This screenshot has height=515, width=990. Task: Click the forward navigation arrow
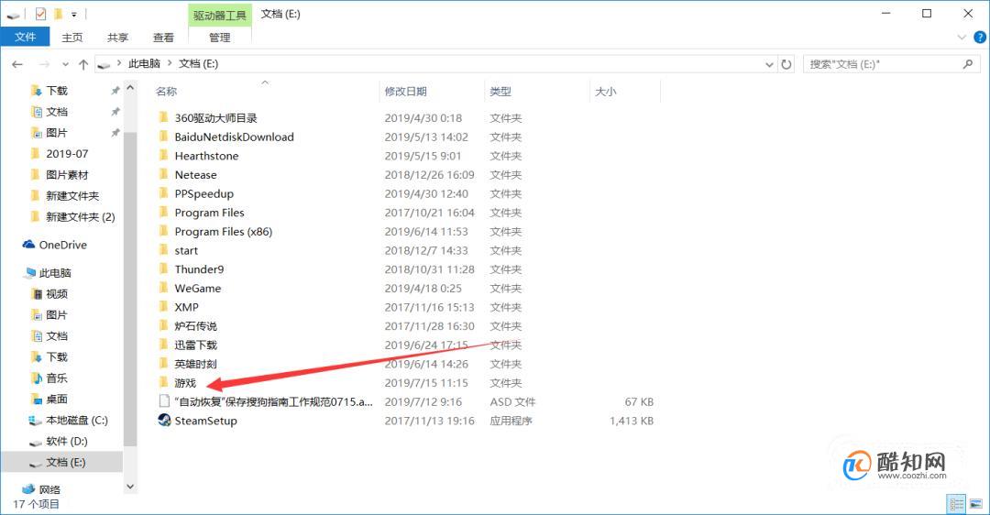tap(44, 64)
